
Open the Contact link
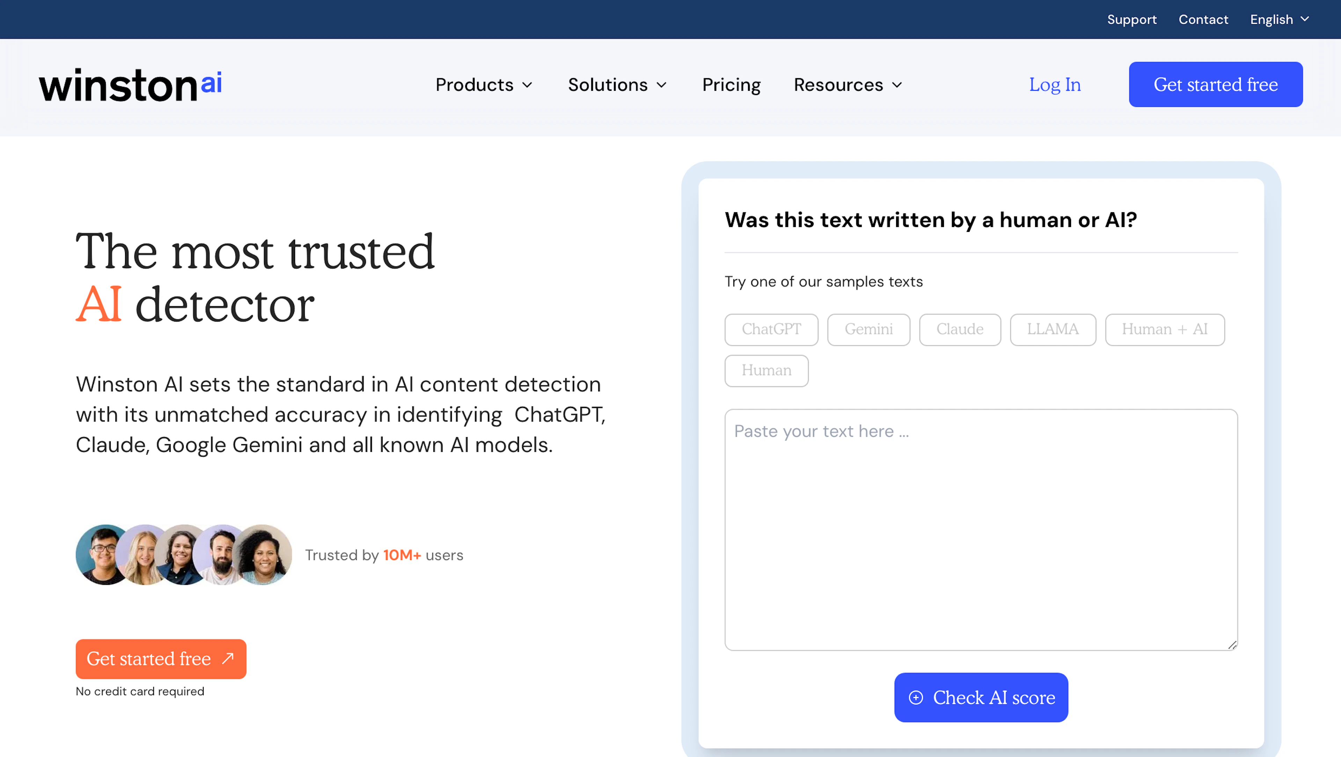pos(1202,19)
